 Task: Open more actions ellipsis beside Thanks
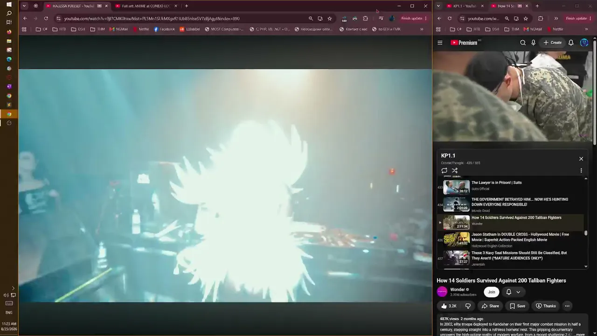567,306
